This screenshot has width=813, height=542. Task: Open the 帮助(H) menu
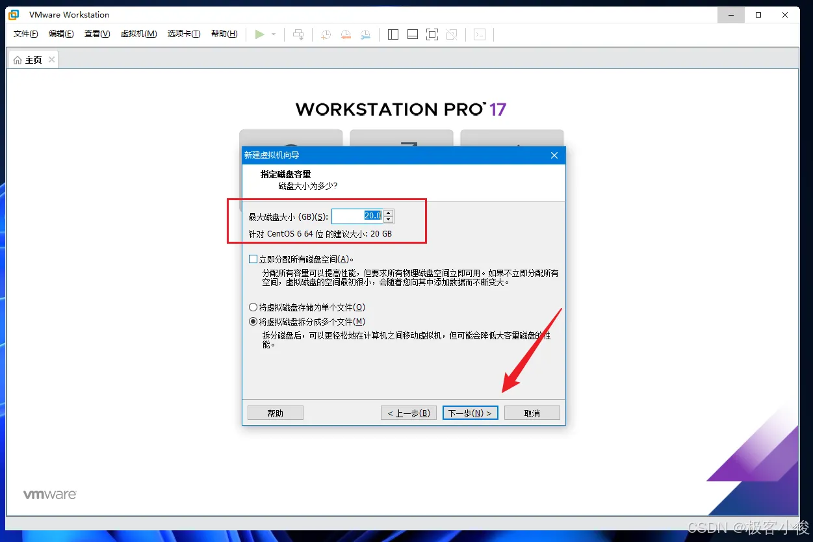pos(224,34)
